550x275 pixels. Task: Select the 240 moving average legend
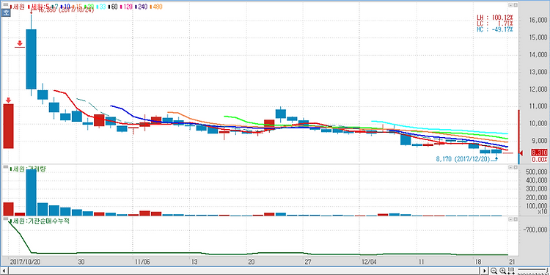click(142, 7)
